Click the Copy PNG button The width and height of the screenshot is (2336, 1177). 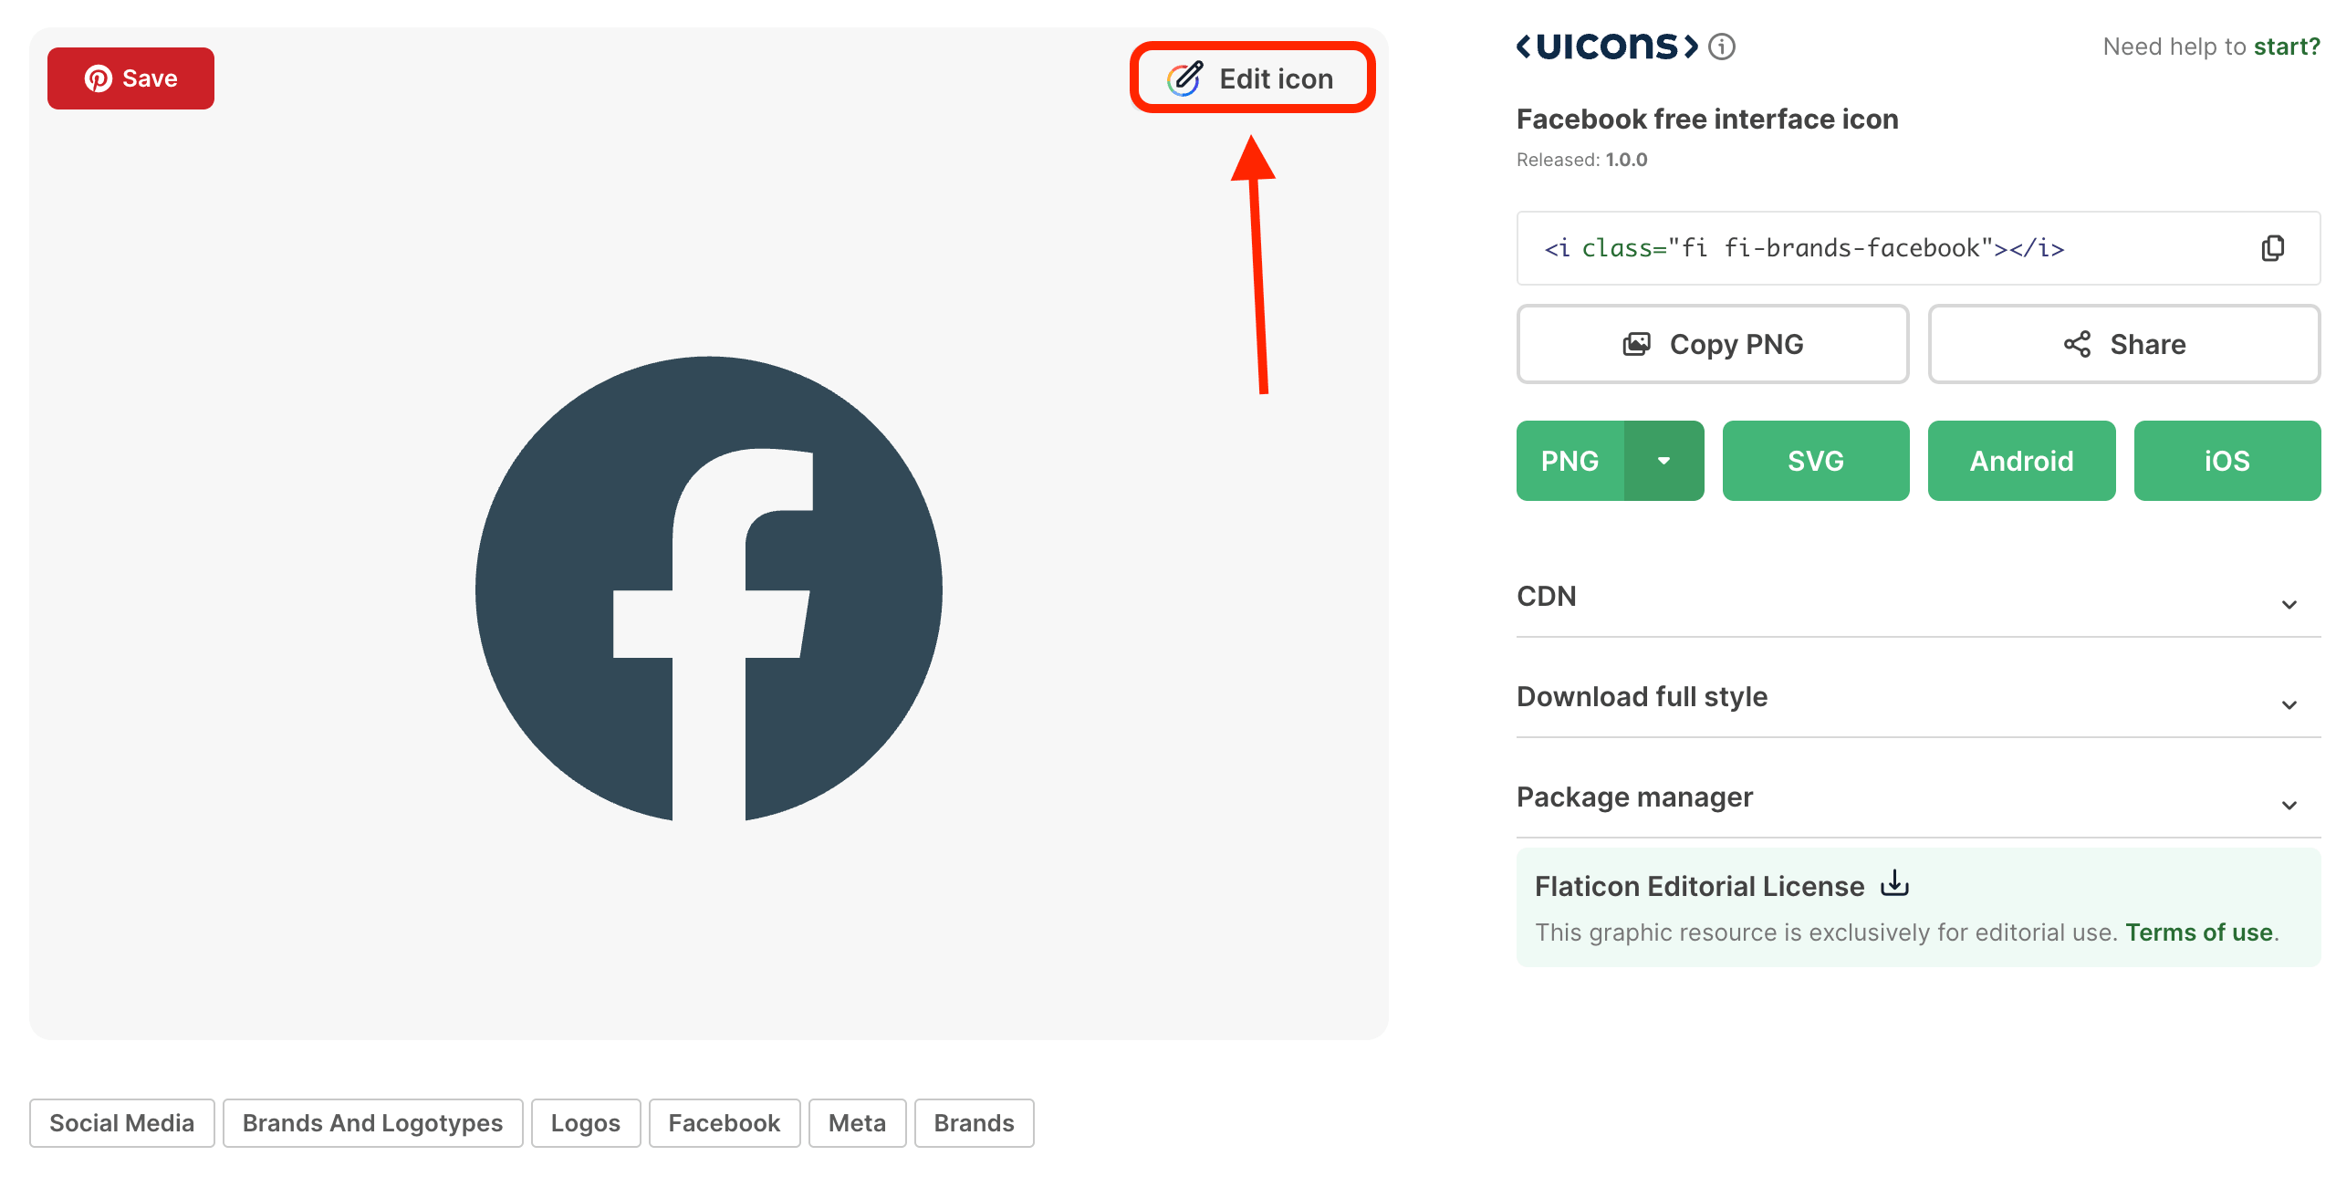[1713, 344]
